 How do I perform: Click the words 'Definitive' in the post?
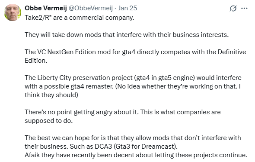(232, 52)
